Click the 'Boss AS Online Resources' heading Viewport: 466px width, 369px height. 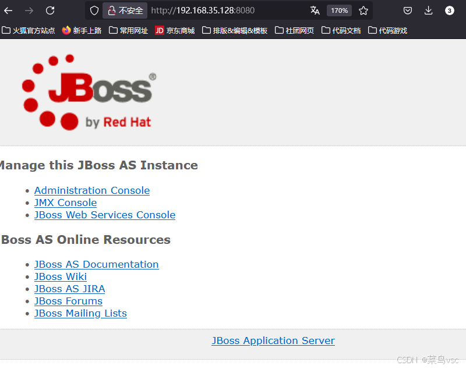[86, 240]
